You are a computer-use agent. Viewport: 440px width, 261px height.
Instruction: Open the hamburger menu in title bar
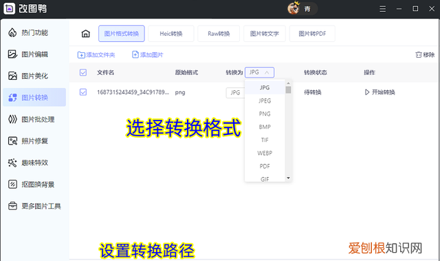click(x=382, y=9)
